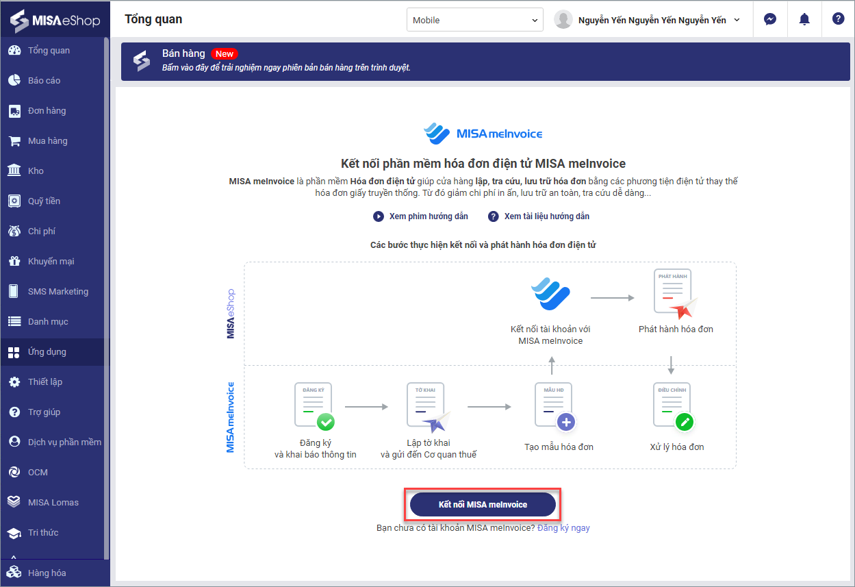Image resolution: width=855 pixels, height=587 pixels.
Task: Open the Mobile branch dropdown
Action: tap(475, 21)
